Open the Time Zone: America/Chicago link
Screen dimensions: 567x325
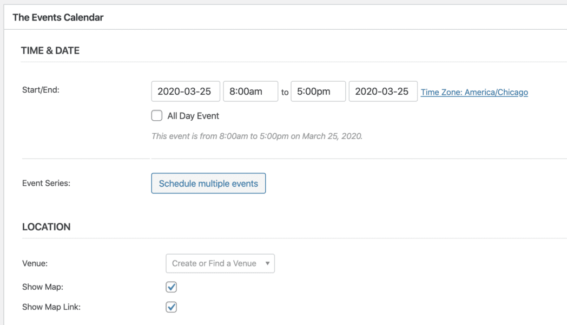tap(474, 92)
